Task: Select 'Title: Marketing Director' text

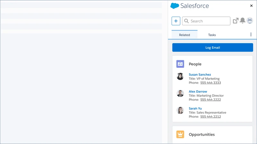Action: tap(206, 95)
